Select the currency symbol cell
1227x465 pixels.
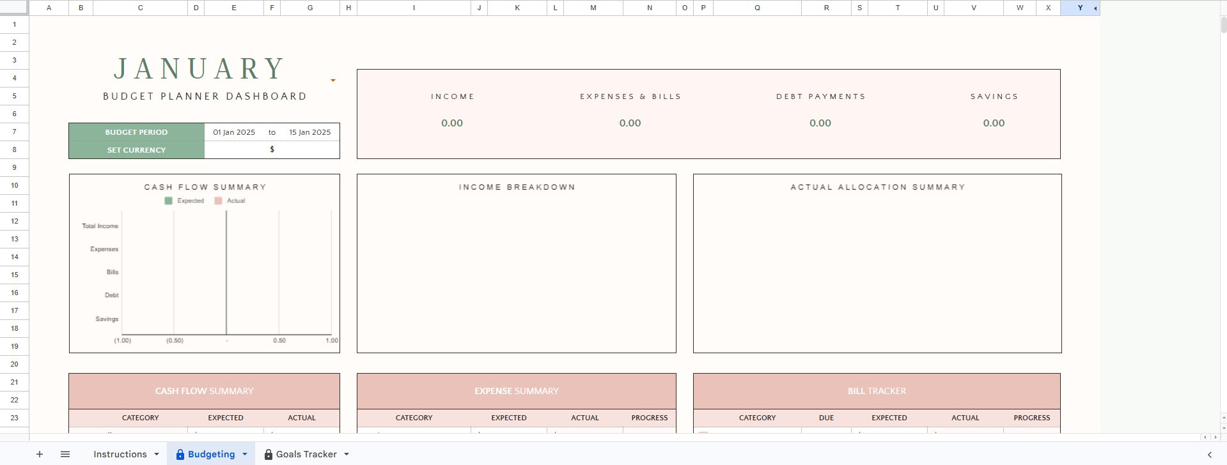tap(272, 149)
